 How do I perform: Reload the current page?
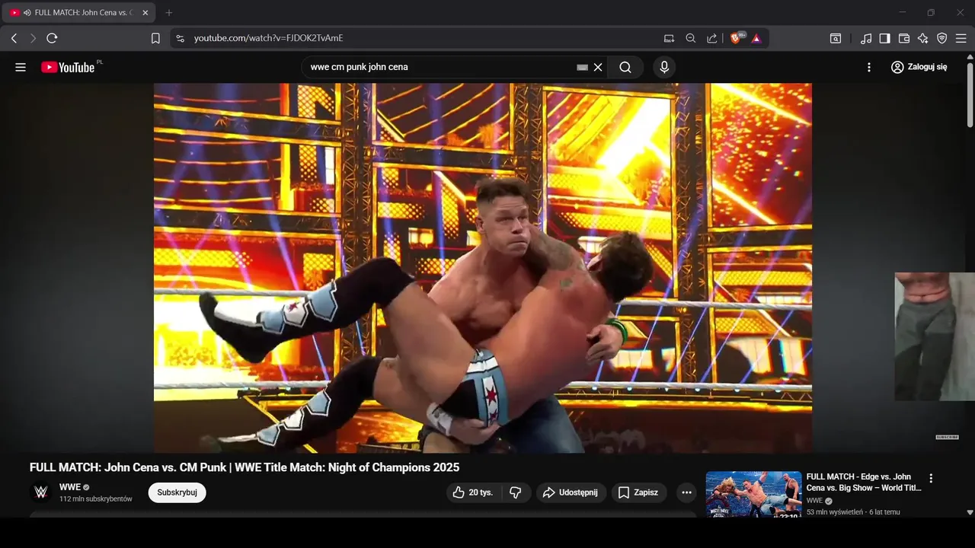click(x=52, y=38)
